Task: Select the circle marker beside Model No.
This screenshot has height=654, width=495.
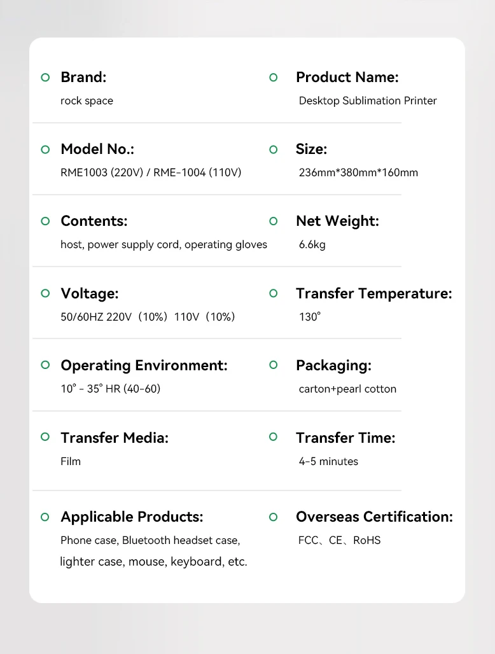Action: pos(45,150)
